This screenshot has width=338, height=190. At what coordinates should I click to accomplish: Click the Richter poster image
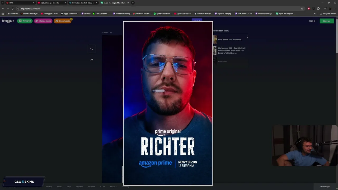168,103
